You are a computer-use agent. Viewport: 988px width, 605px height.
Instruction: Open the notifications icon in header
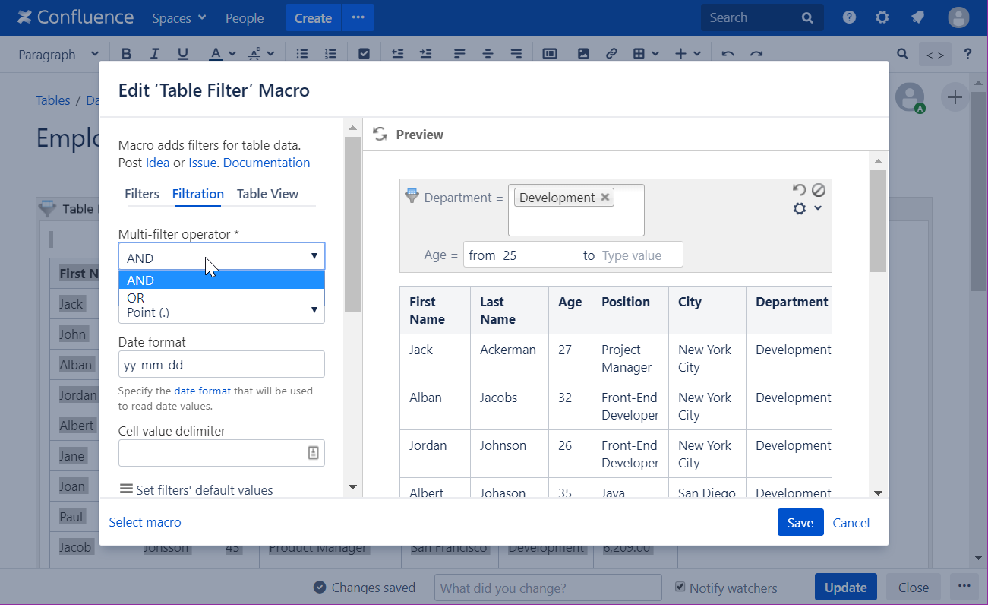pos(917,17)
